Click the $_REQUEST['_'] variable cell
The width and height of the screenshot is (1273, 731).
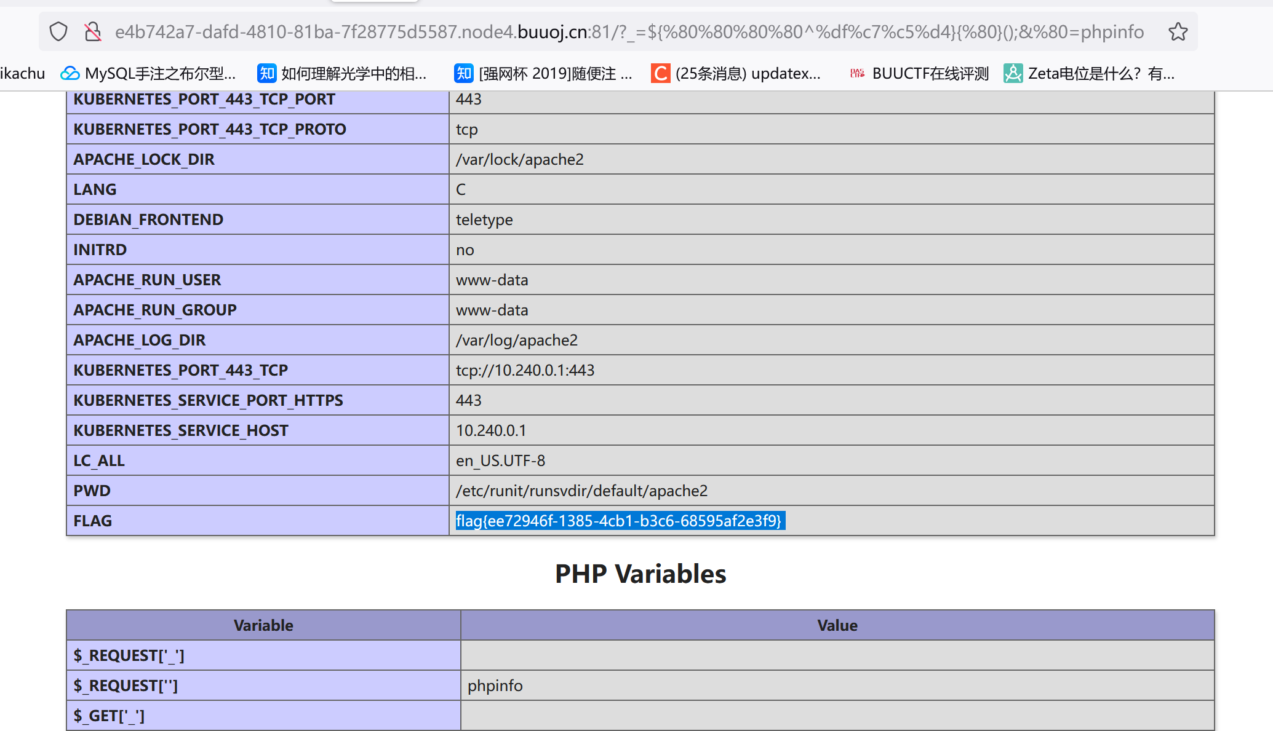click(x=263, y=655)
